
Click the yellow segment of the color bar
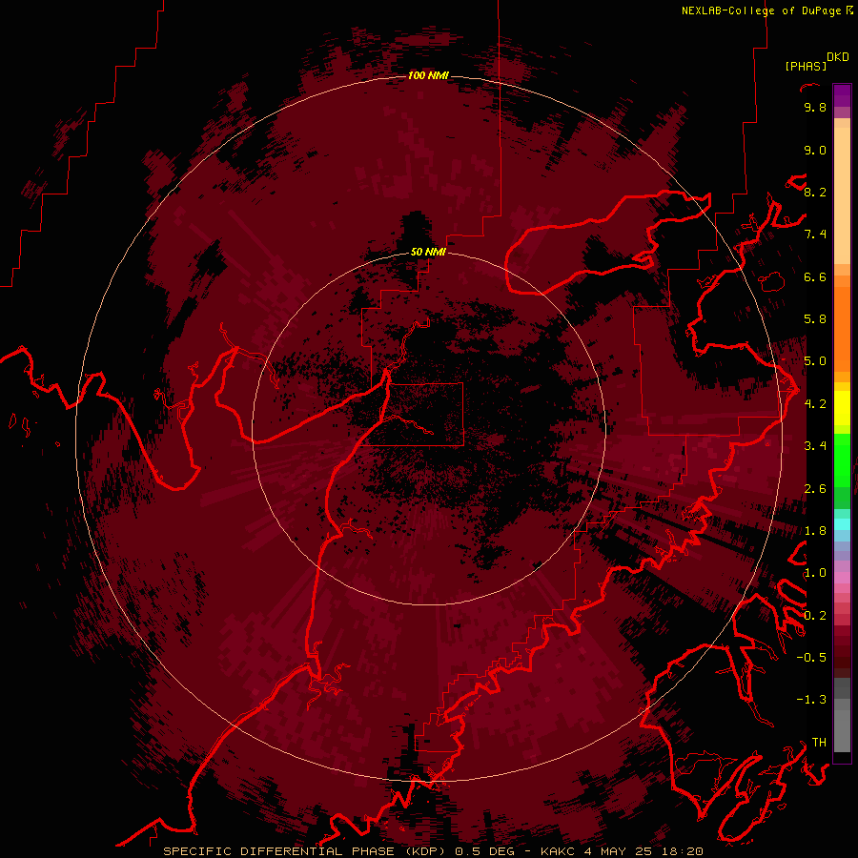coord(842,408)
